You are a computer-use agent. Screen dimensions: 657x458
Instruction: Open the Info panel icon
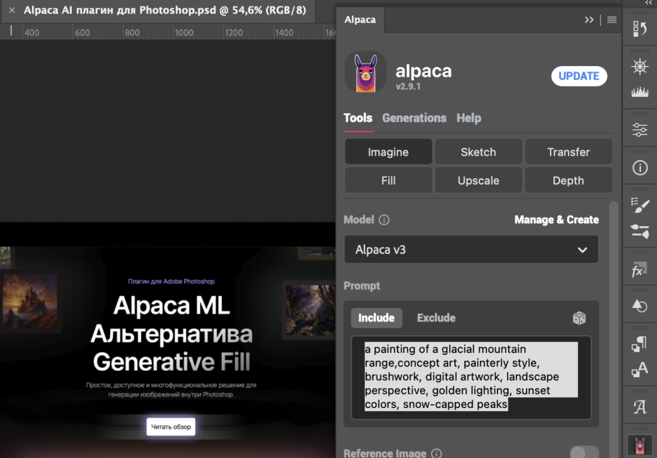point(640,168)
